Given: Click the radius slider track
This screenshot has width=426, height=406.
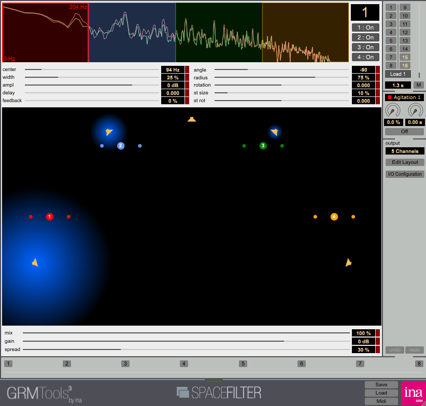Looking at the screenshot, I should 281,77.
